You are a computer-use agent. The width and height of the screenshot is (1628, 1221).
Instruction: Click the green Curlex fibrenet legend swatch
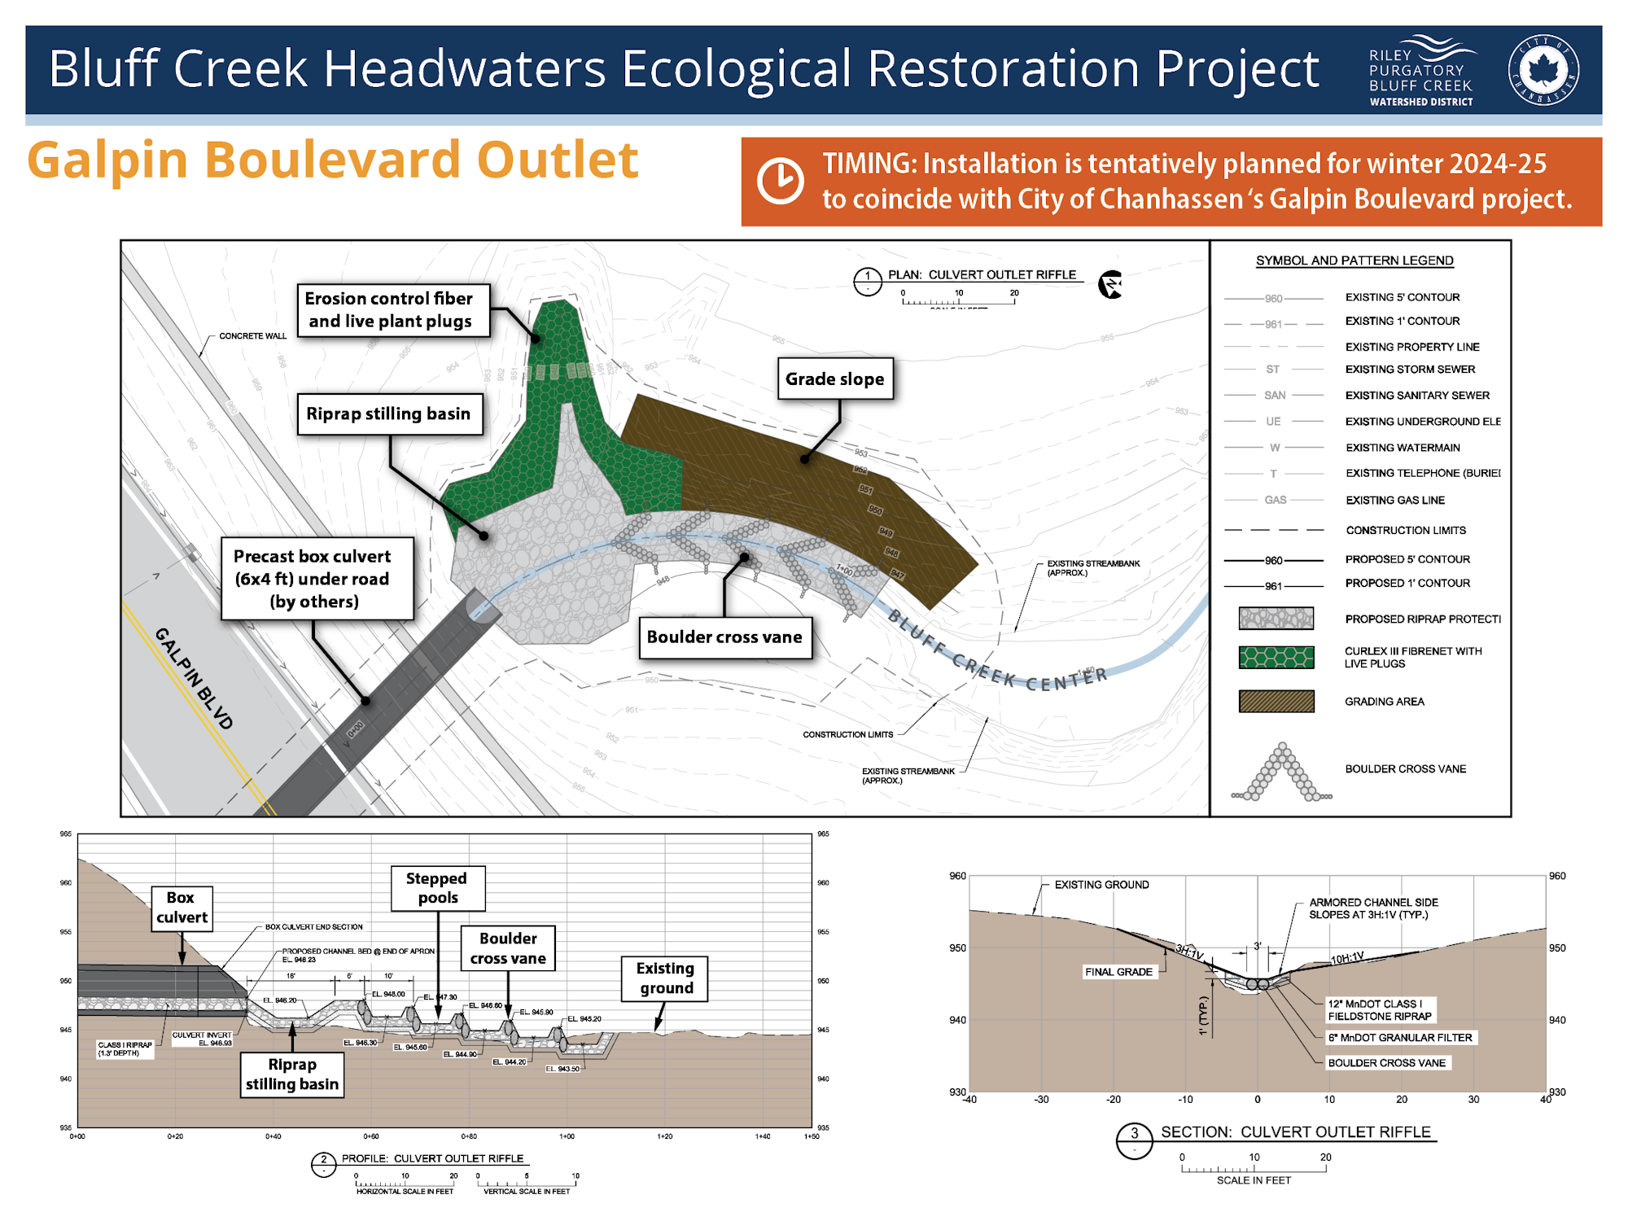pos(1276,657)
